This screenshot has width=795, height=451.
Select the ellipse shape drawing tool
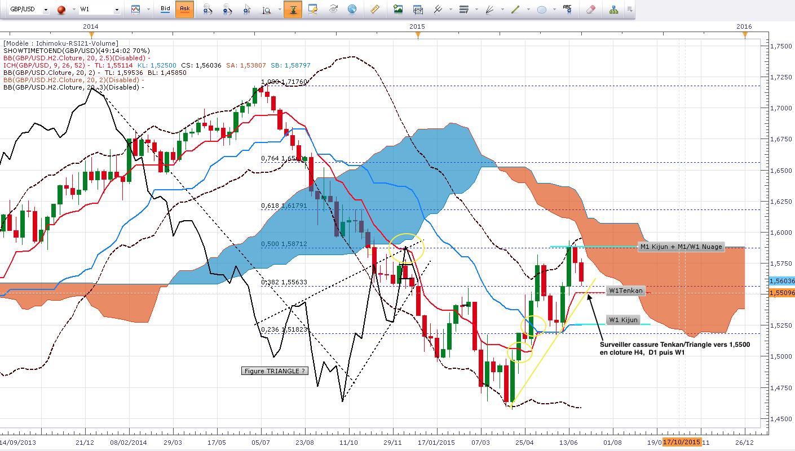[542, 10]
